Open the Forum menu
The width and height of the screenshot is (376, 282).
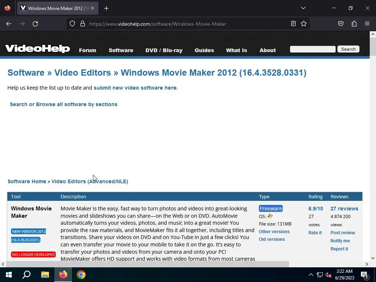tap(87, 50)
